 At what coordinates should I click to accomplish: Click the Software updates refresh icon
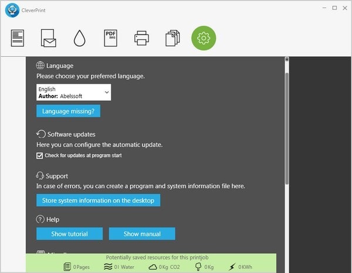41,134
